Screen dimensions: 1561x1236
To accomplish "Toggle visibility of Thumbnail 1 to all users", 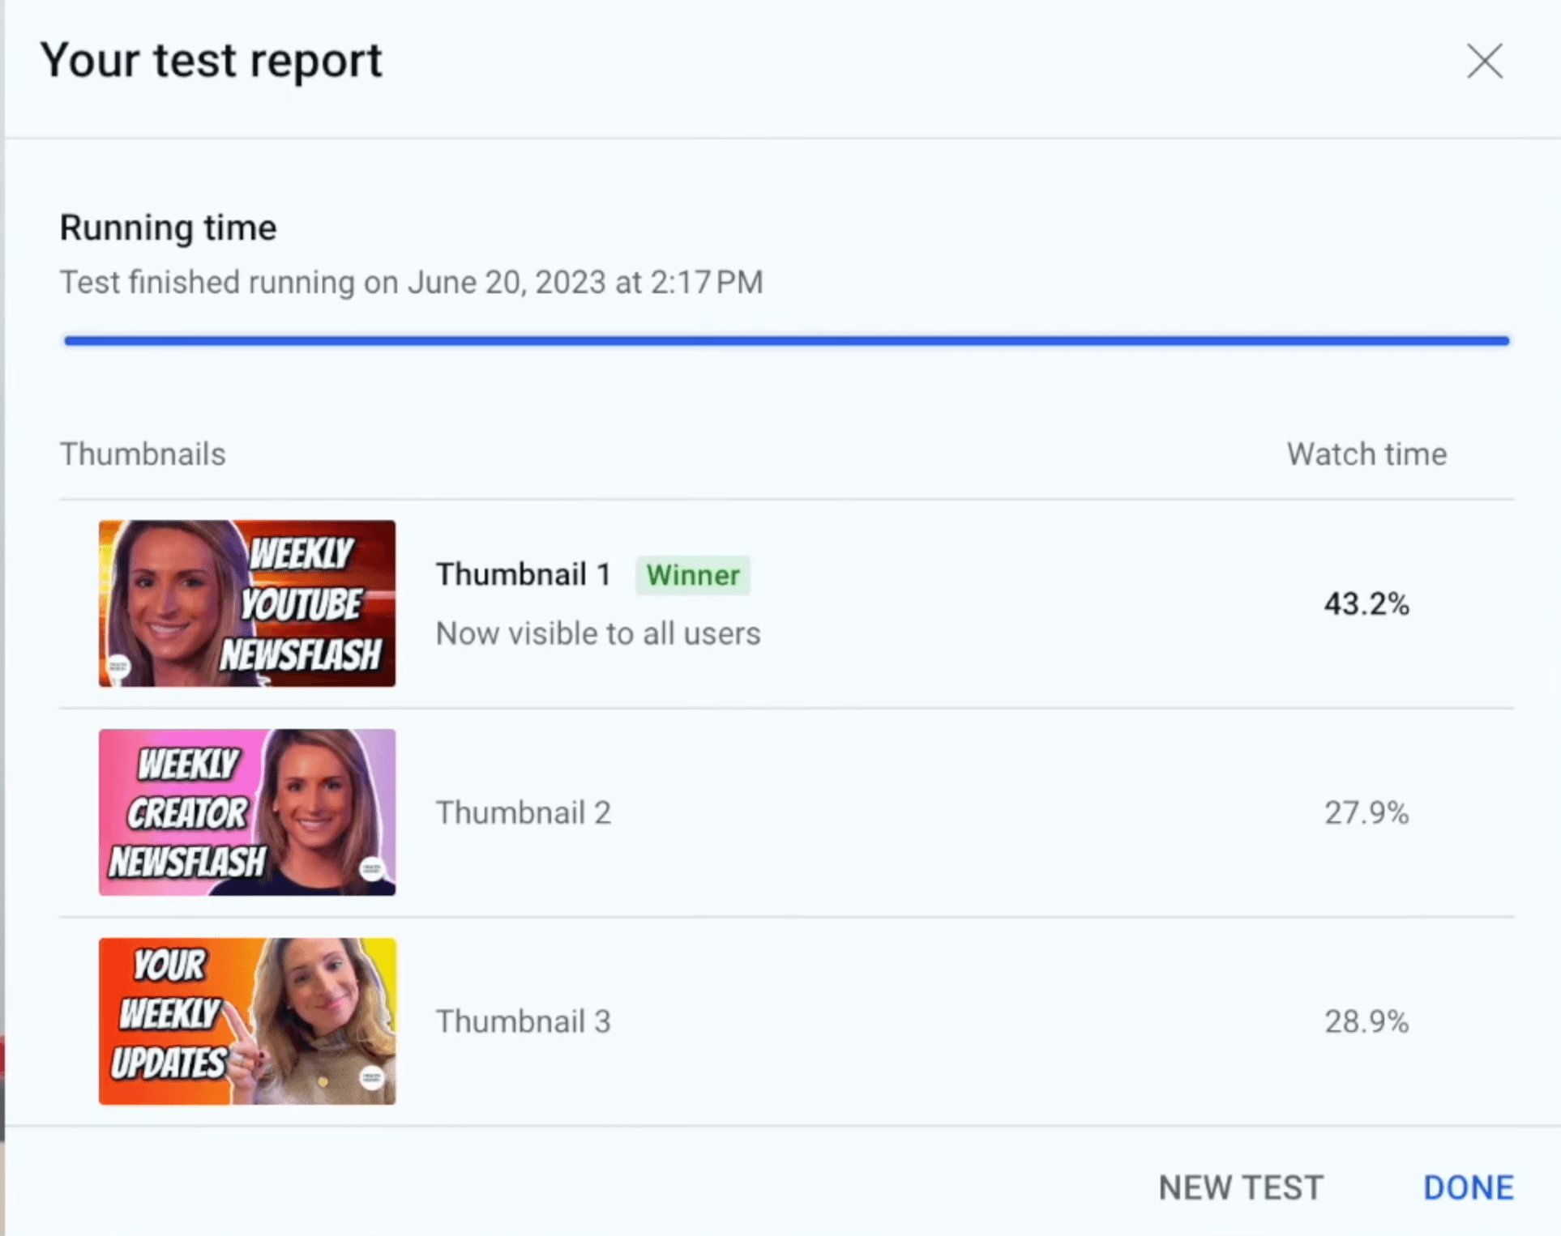I will (597, 633).
